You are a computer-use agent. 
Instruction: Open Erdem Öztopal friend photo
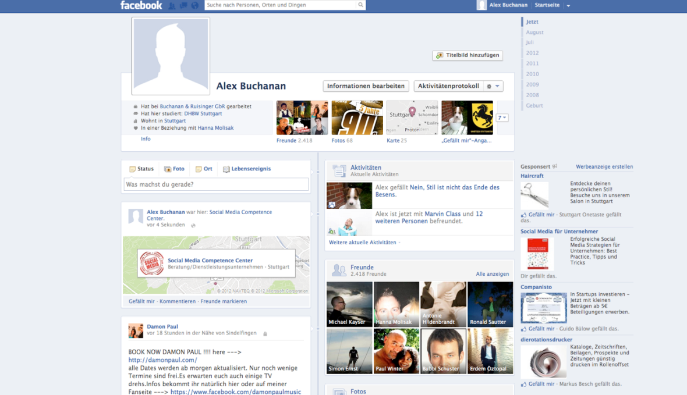click(x=490, y=351)
